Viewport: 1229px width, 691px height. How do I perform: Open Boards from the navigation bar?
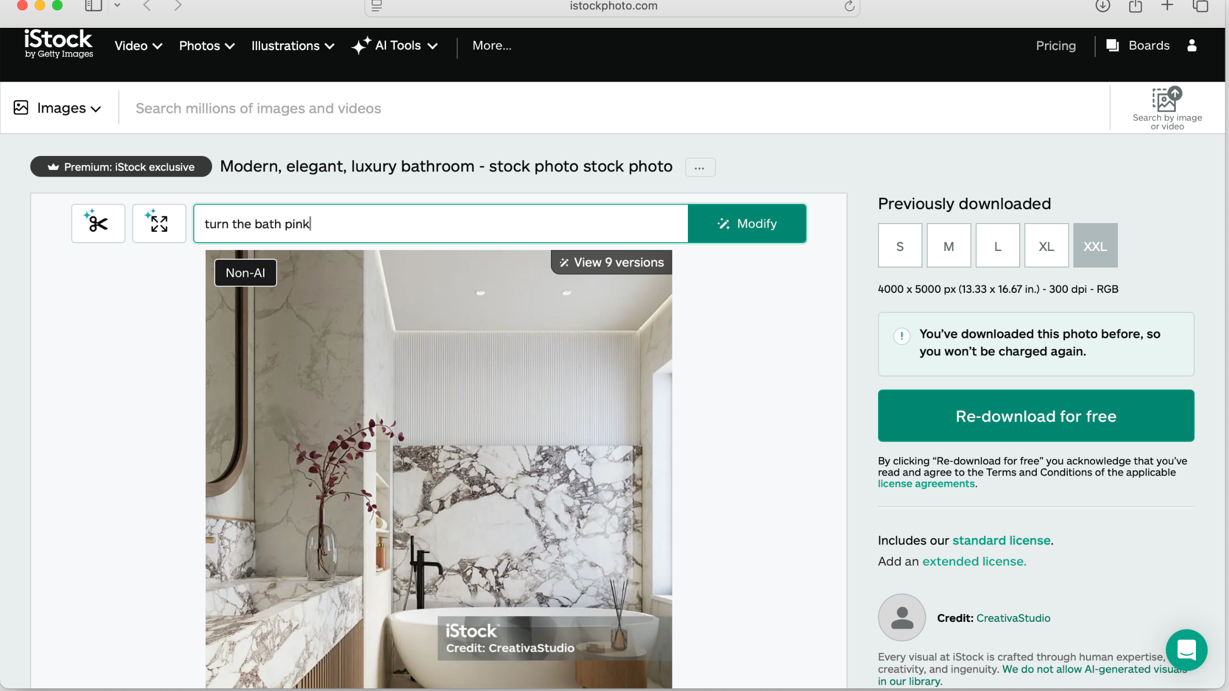point(1138,45)
